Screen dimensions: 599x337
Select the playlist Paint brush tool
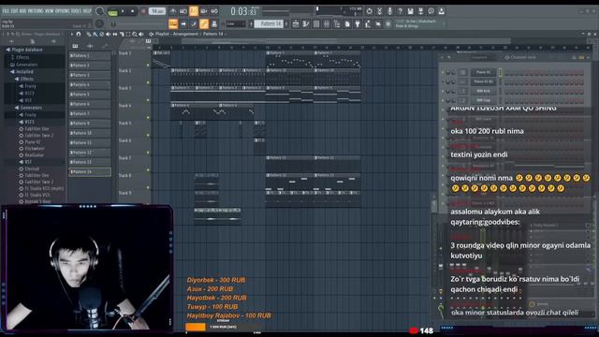coord(95,34)
